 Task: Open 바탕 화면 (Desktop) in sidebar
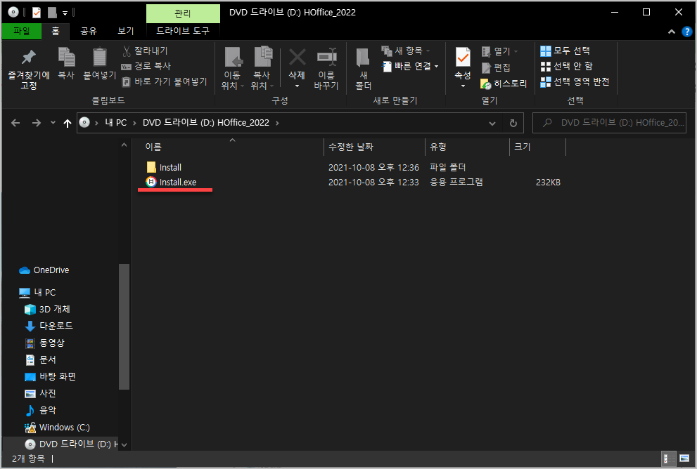(50, 377)
